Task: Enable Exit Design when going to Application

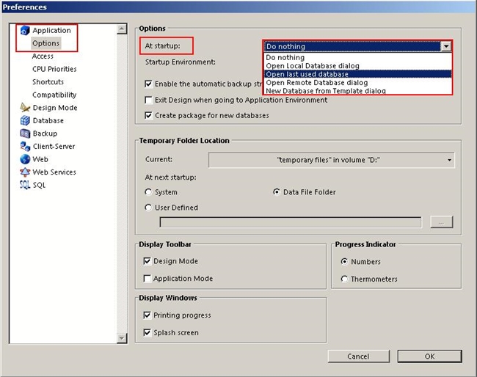Action: tap(149, 100)
